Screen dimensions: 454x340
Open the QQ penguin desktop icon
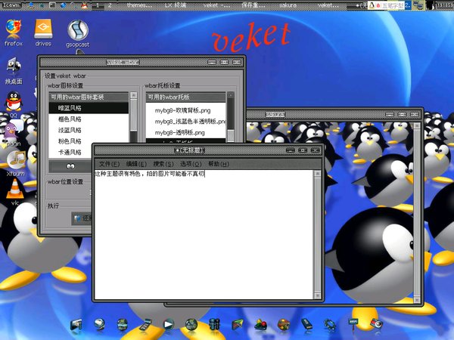[x=12, y=100]
